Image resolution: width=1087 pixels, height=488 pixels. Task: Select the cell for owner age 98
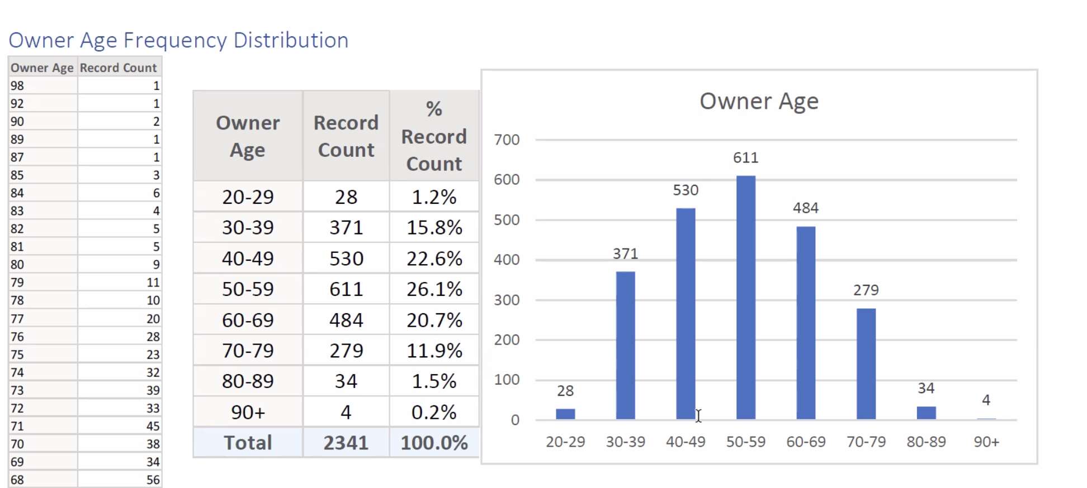(x=42, y=85)
